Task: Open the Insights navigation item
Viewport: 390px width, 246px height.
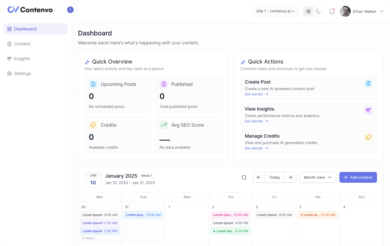Action: 22,58
